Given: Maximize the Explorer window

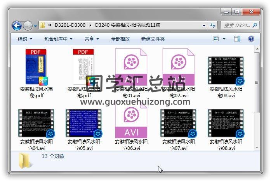Looking at the screenshot, I should pos(237,12).
